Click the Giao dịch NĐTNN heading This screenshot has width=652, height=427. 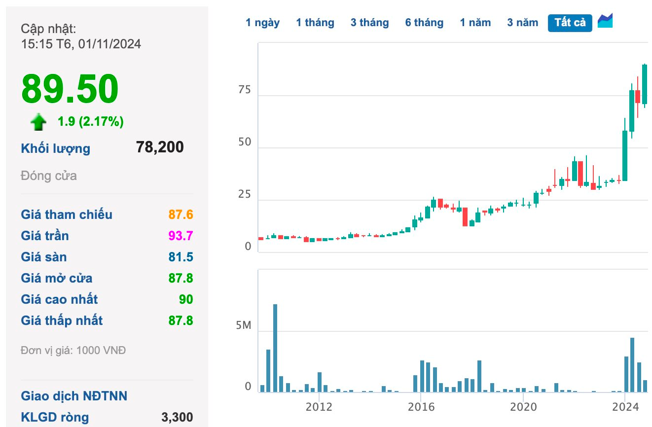[x=74, y=396]
